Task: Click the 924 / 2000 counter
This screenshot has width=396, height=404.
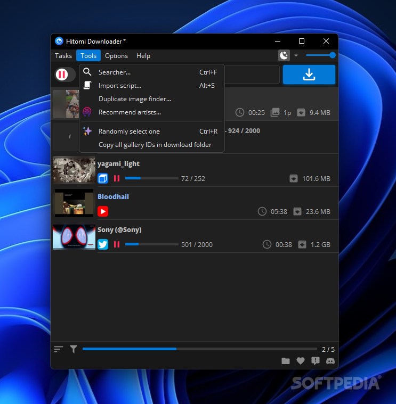Action: click(244, 131)
